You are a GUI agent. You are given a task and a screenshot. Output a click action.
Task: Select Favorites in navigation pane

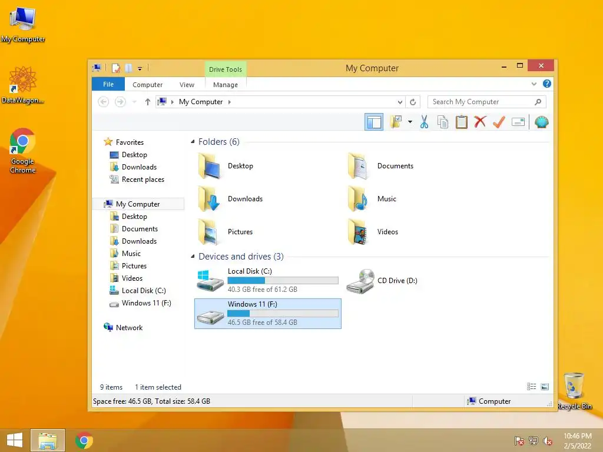tap(130, 142)
